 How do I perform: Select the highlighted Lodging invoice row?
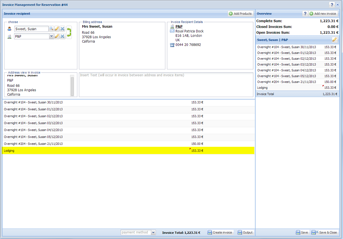[104, 151]
